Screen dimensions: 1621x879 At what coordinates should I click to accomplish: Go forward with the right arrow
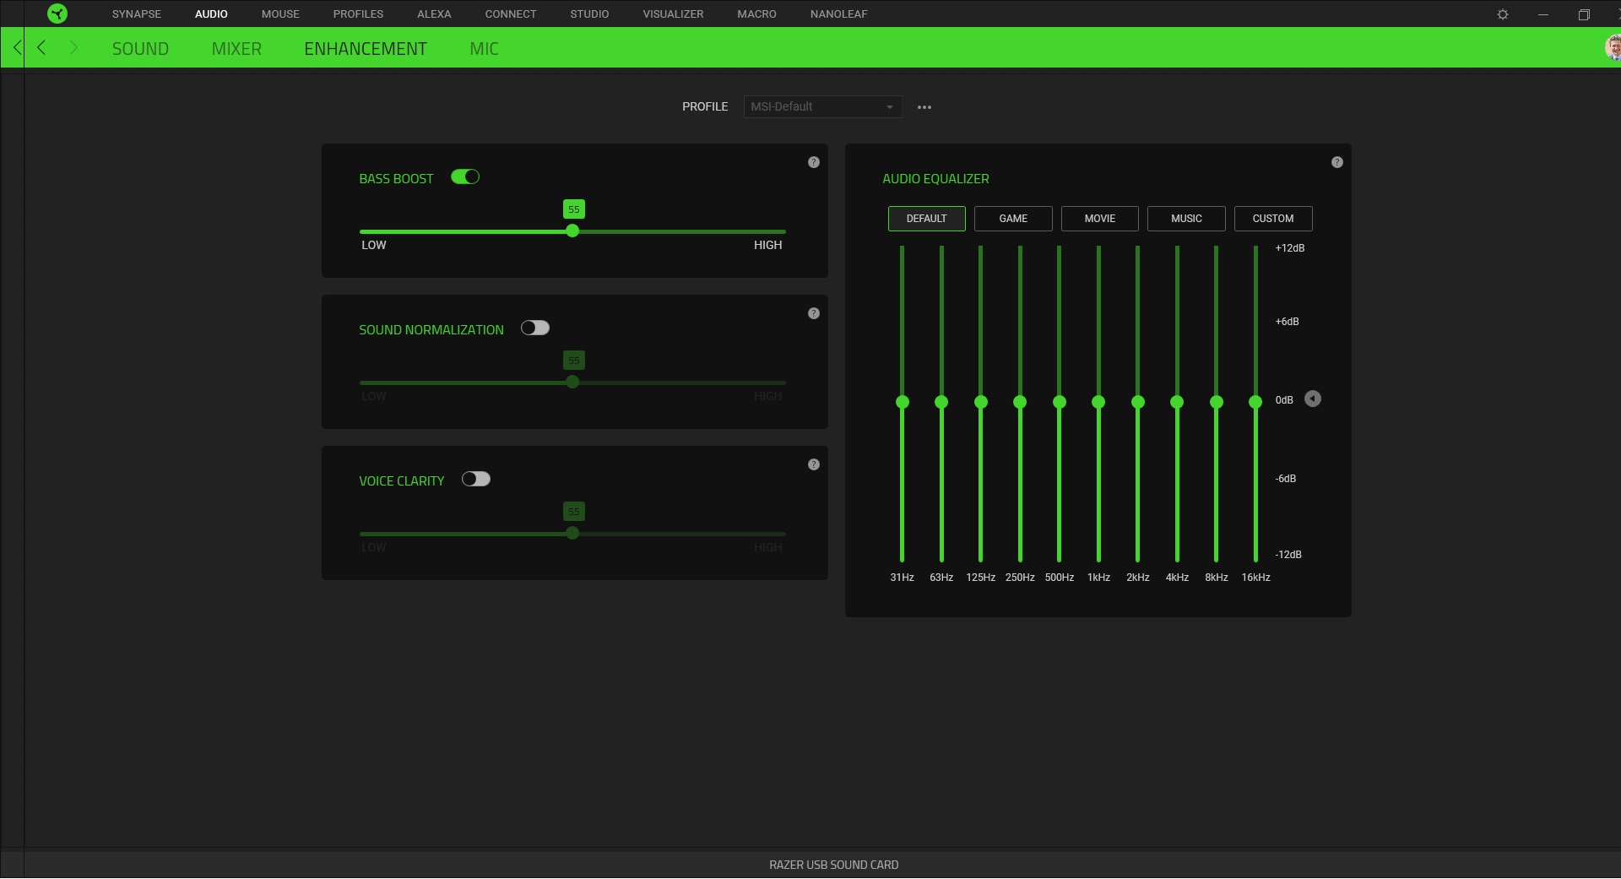pyautogui.click(x=73, y=48)
